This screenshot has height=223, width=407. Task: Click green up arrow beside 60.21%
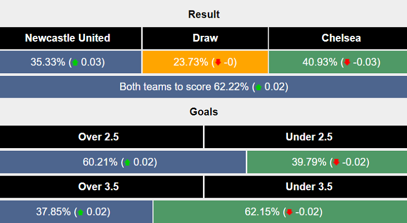click(127, 162)
